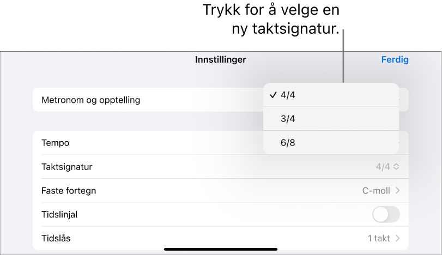Image resolution: width=442 pixels, height=255 pixels.
Task: Open Metronom og opptelling settings
Action: 91,100
